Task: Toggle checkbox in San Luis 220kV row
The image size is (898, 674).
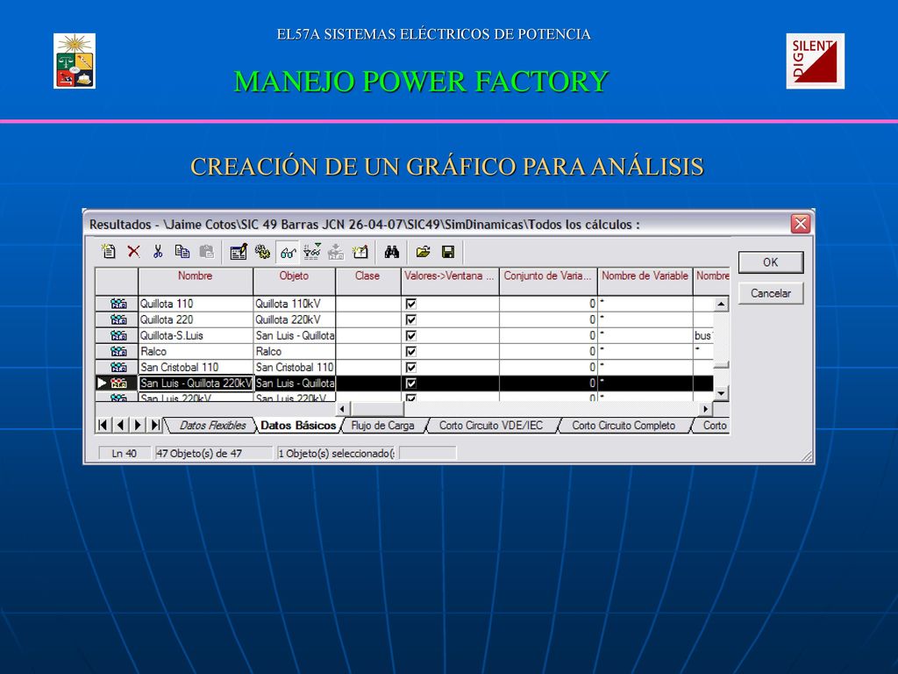Action: click(x=411, y=398)
